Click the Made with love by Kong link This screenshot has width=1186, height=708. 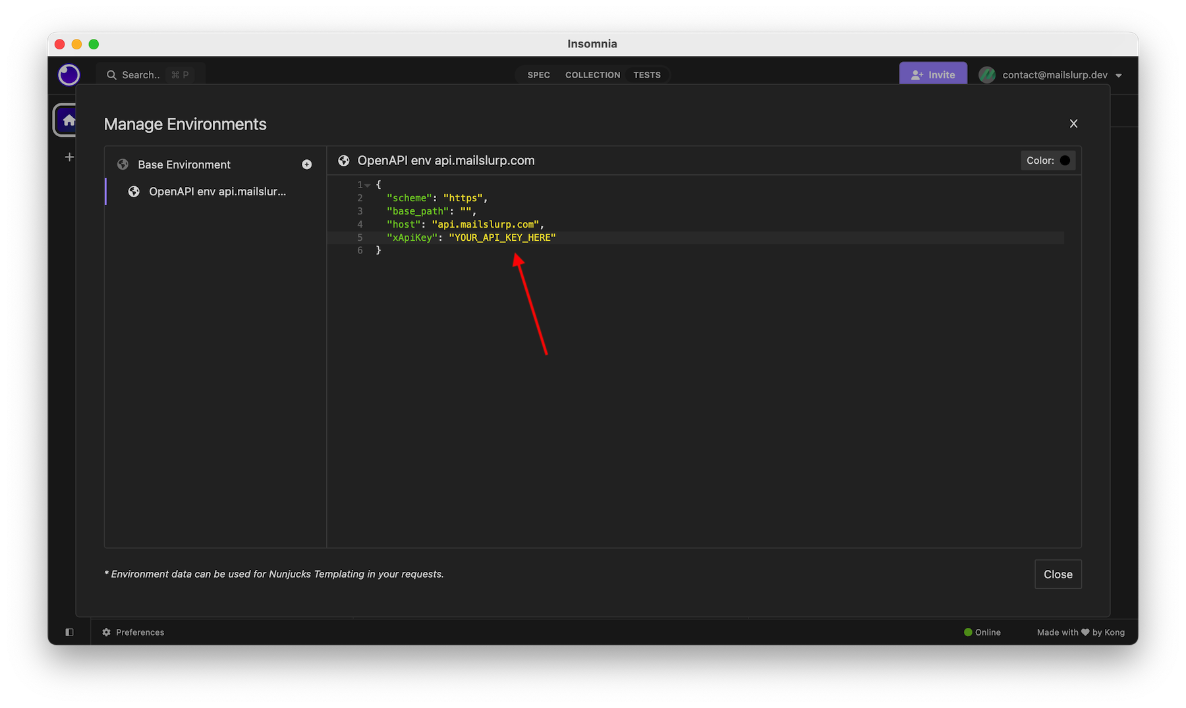pos(1081,632)
